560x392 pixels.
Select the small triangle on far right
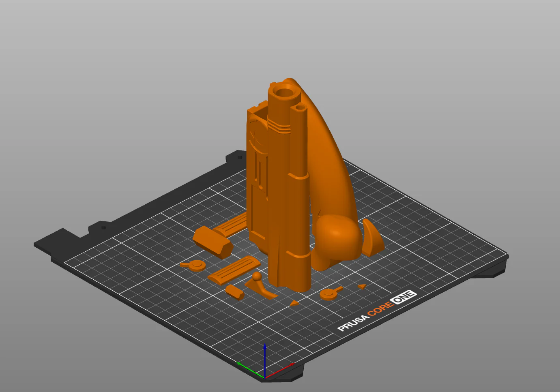362,287
